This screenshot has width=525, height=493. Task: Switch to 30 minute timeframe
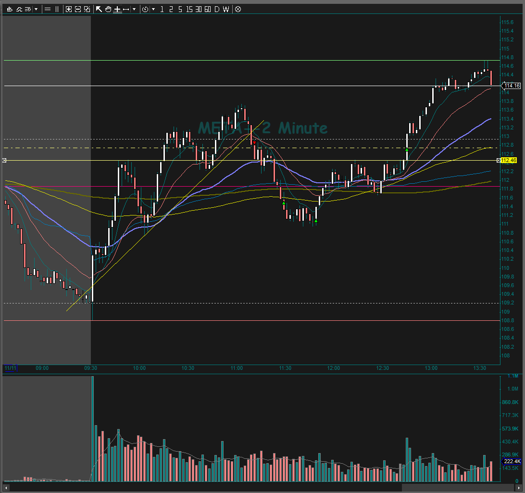pyautogui.click(x=199, y=9)
